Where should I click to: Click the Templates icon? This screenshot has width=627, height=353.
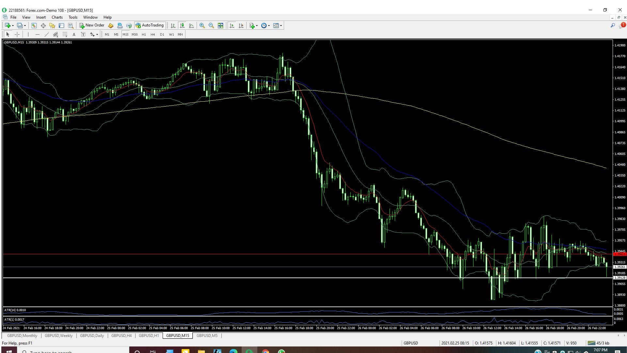(x=276, y=25)
